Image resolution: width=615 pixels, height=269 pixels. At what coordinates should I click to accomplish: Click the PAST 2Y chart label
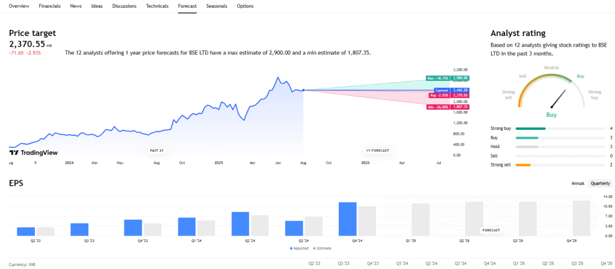coord(158,150)
